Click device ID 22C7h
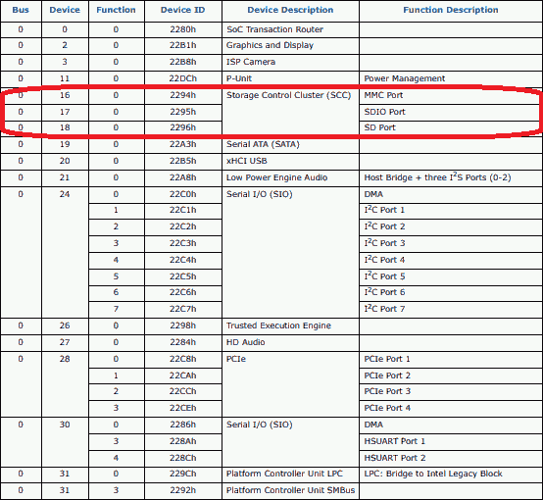 click(183, 309)
